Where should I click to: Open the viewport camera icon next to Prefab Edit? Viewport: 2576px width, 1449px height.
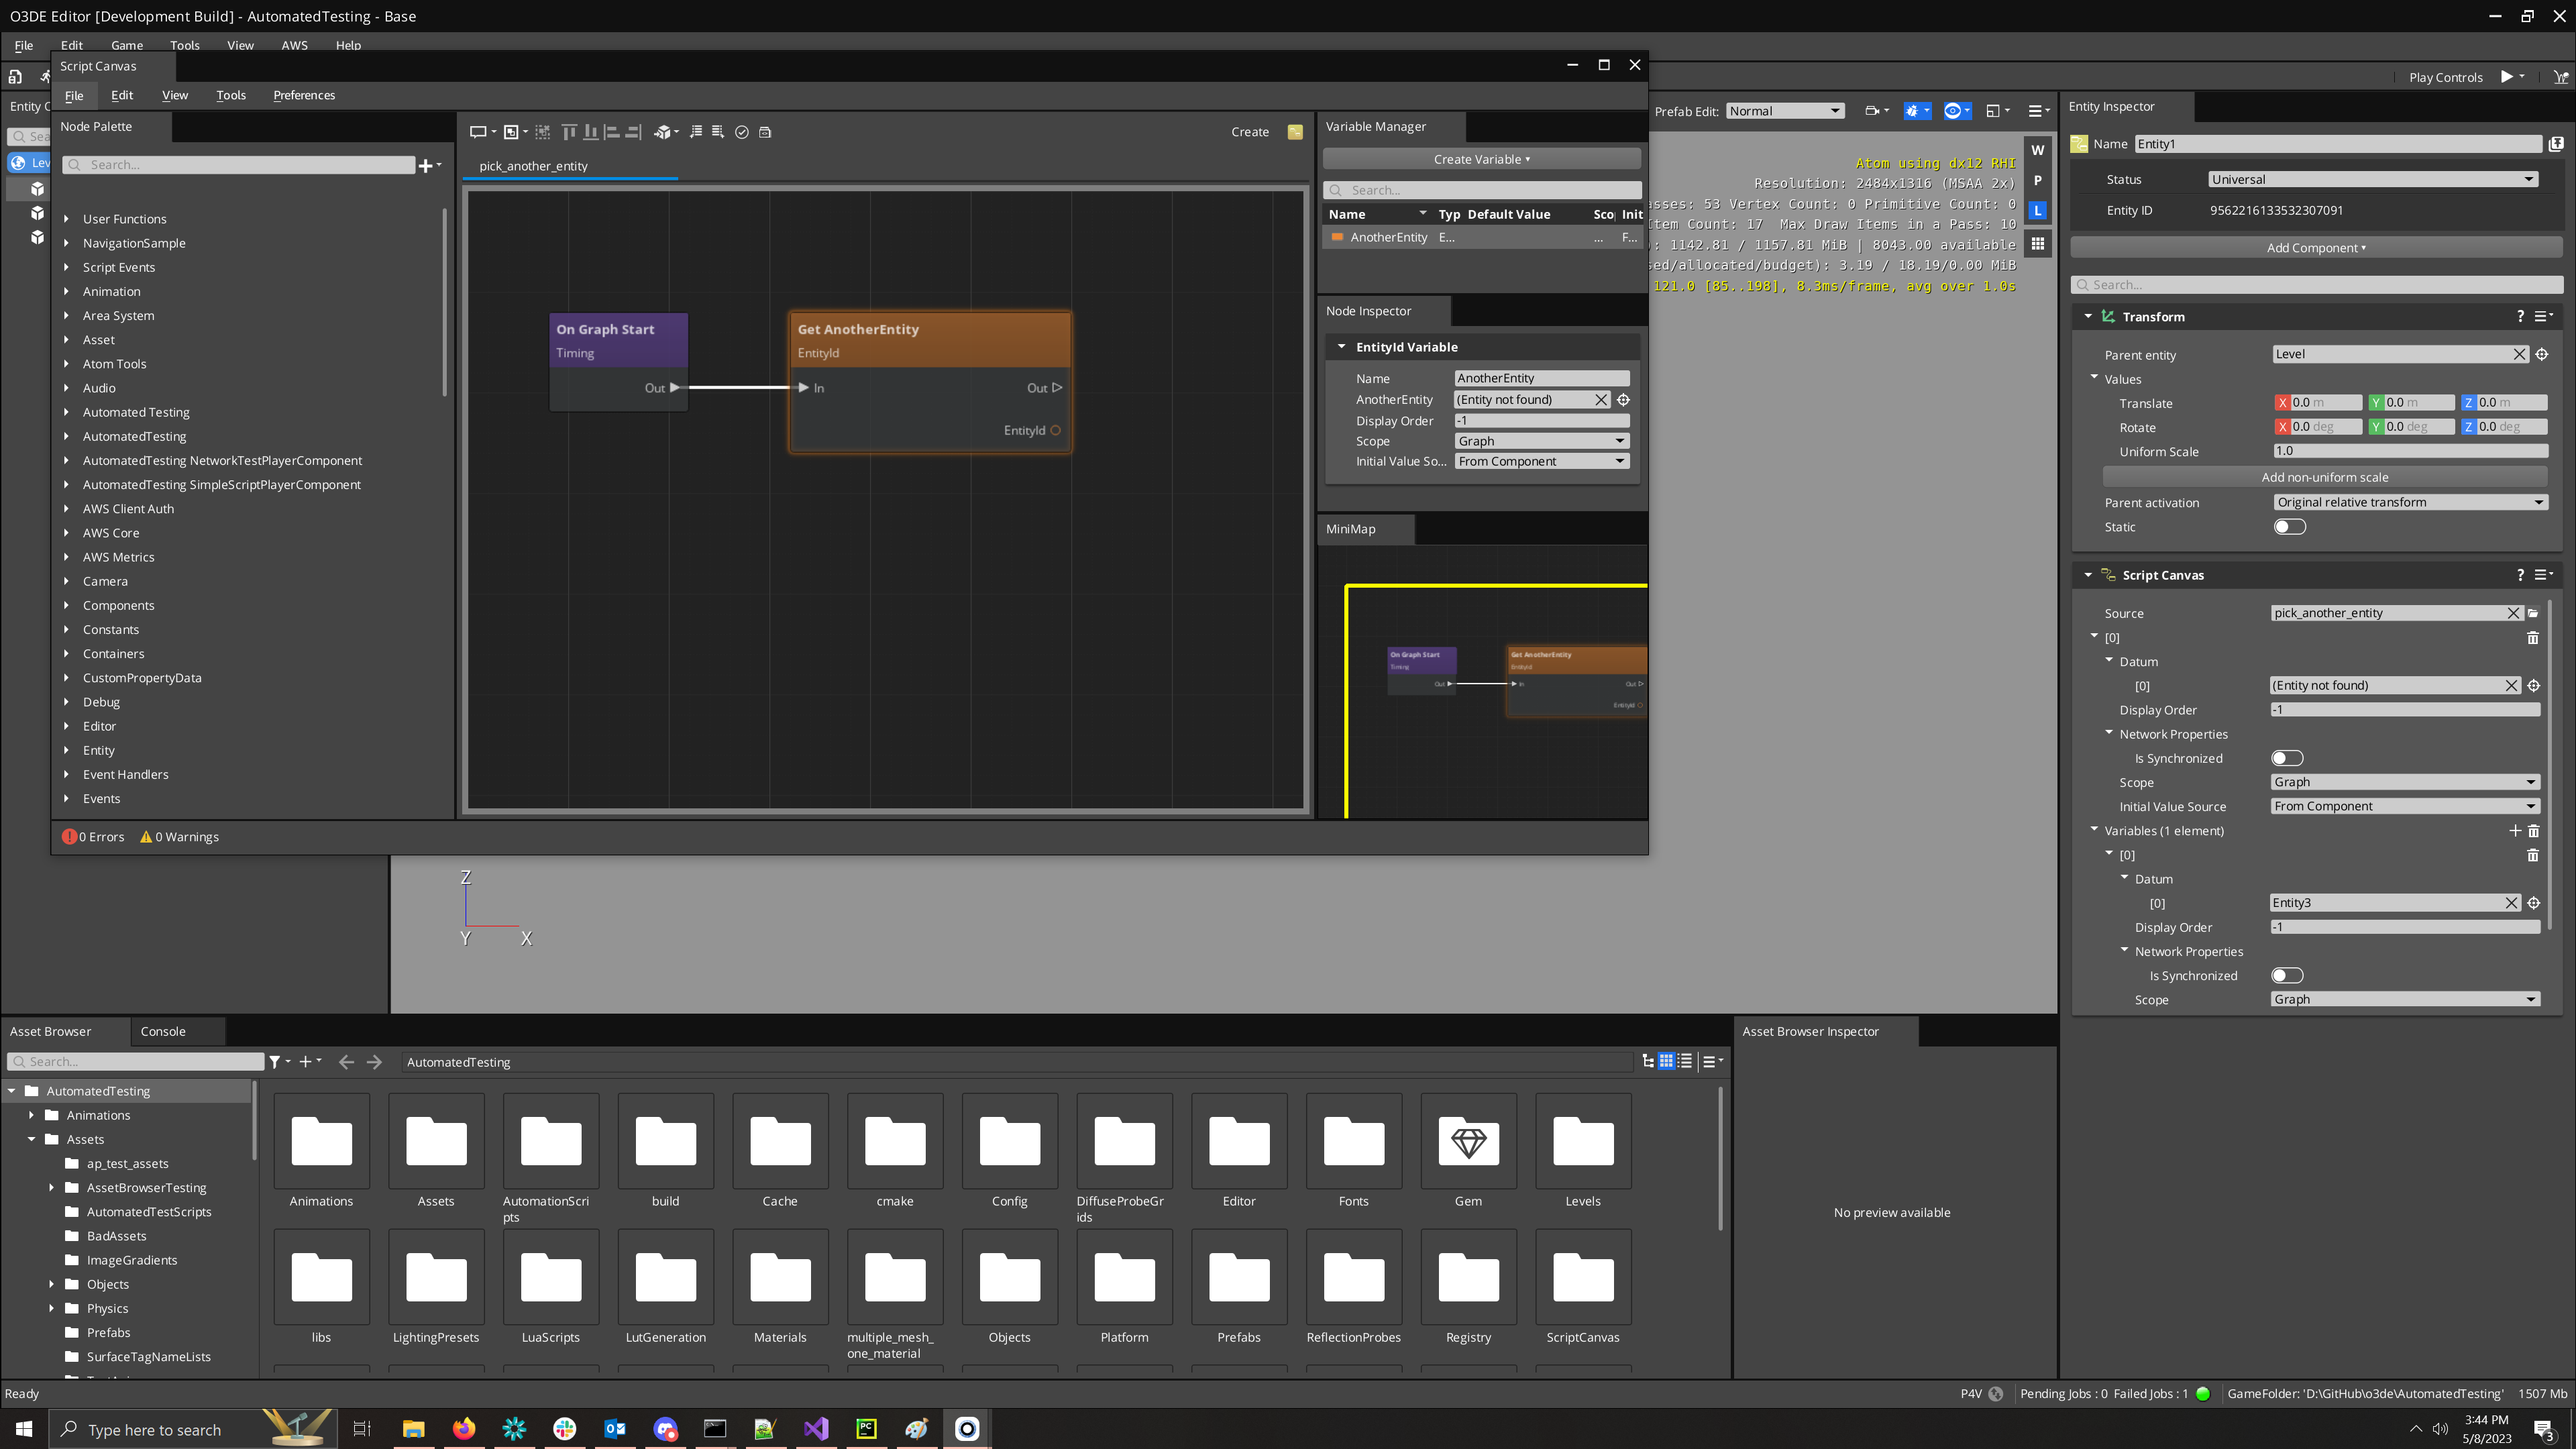[1872, 111]
